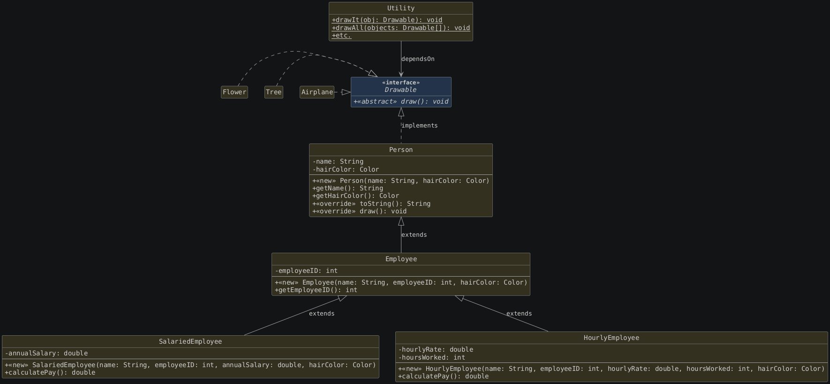Viewport: 830px width, 384px height.
Task: Select the "-hourlyRate: double" field
Action: (x=436, y=350)
